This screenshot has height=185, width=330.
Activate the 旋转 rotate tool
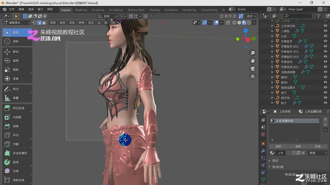[17, 61]
